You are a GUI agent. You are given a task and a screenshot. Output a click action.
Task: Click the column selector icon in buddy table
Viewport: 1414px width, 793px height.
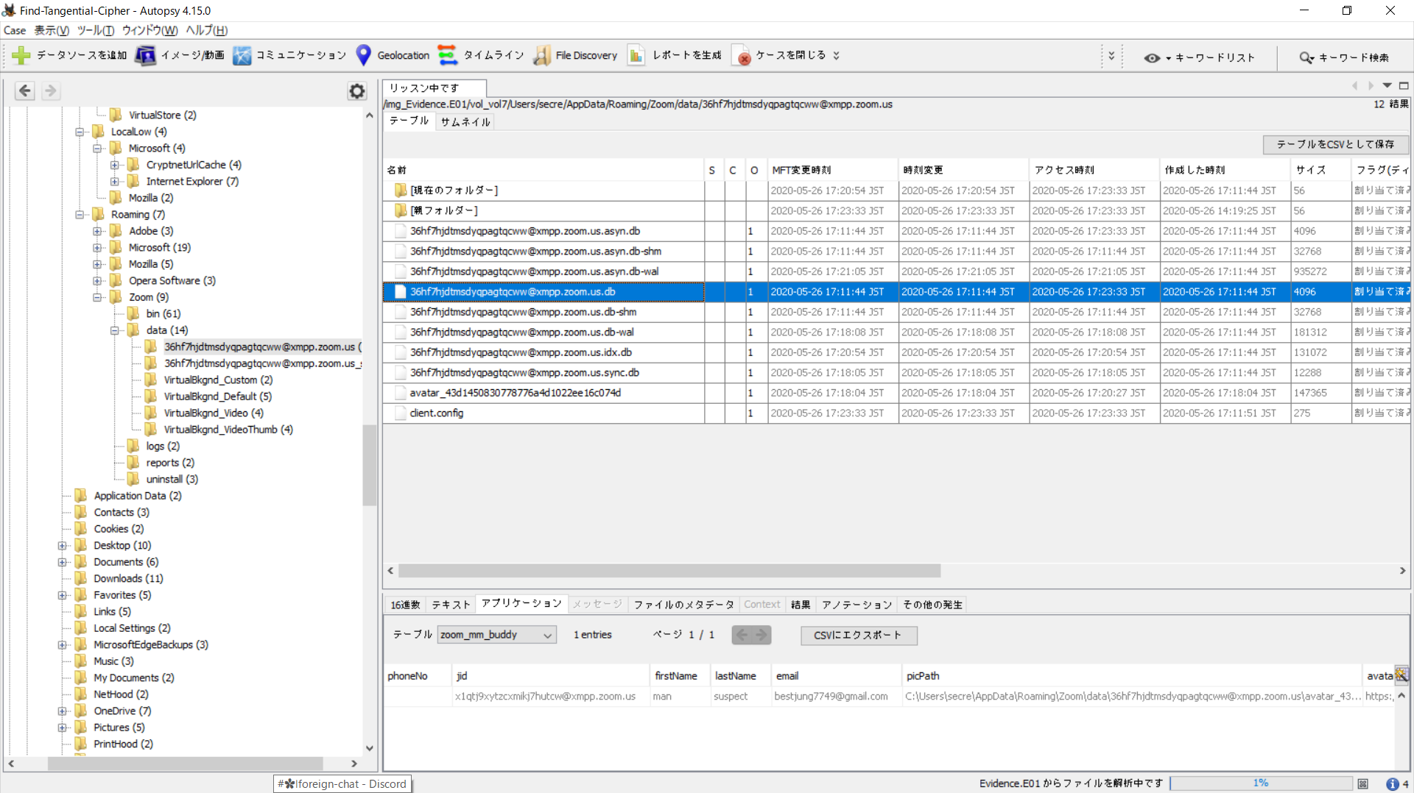[x=1401, y=675]
